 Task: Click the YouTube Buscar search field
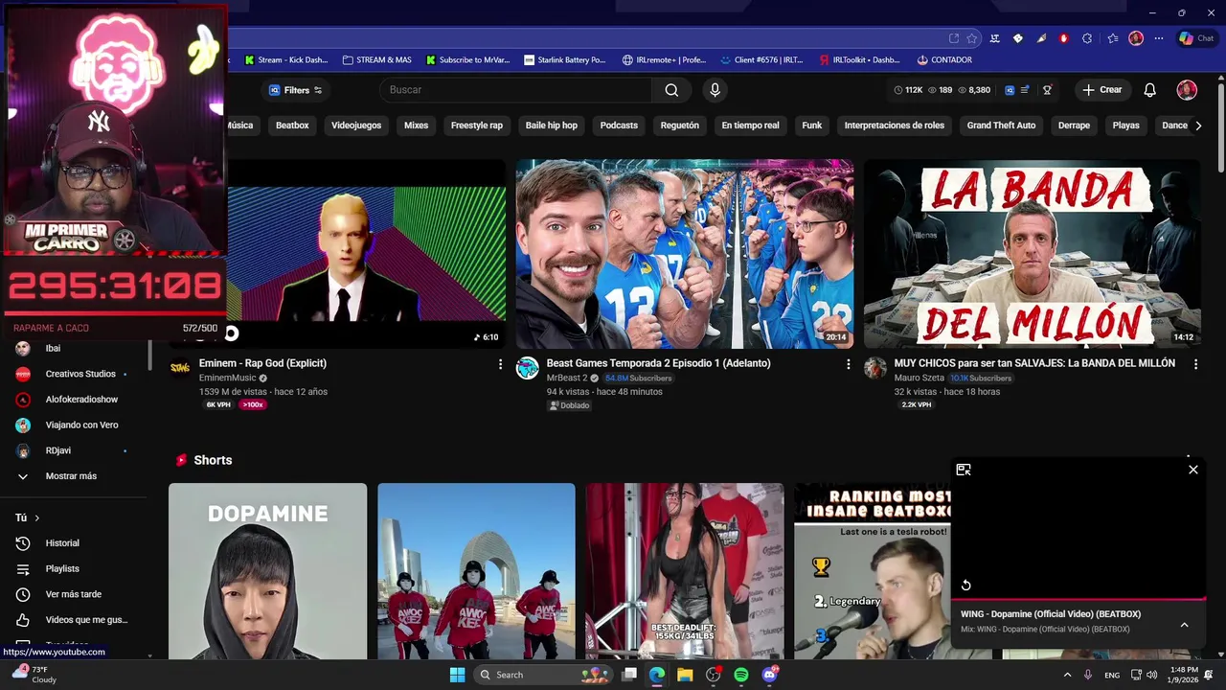tap(515, 90)
